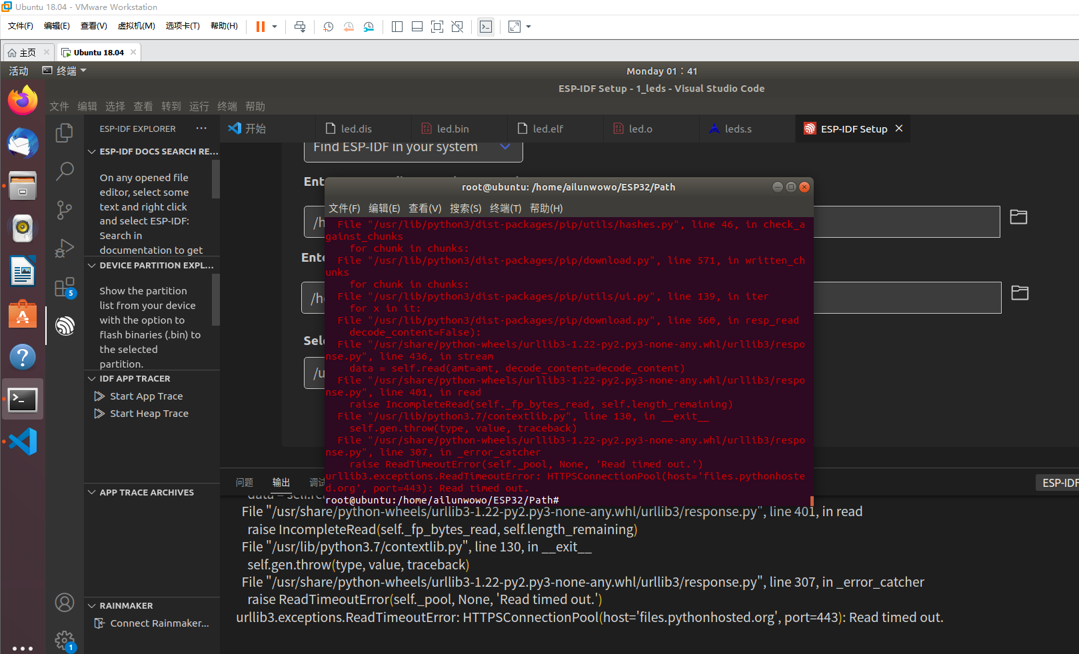Open Rhythmbox from the dock
Viewport: 1079px width, 654px height.
click(23, 228)
